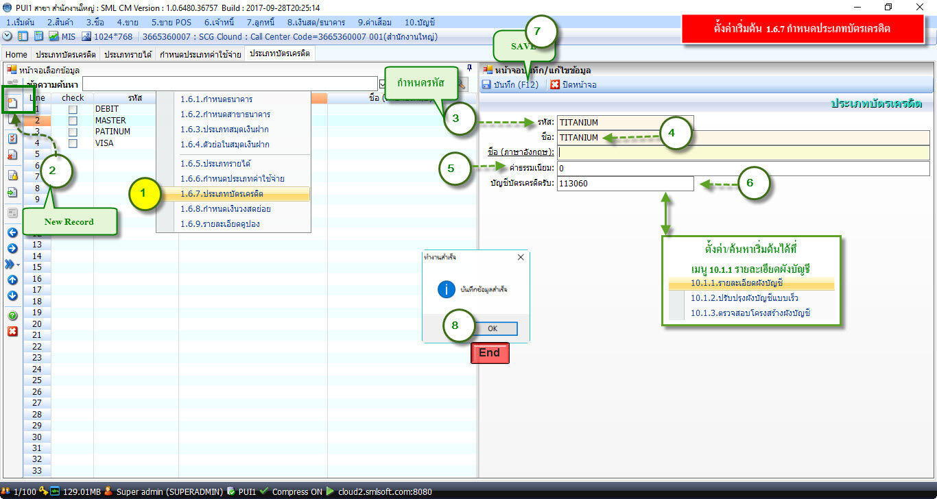
Task: Go back with the blue left arrow
Action: (12, 233)
